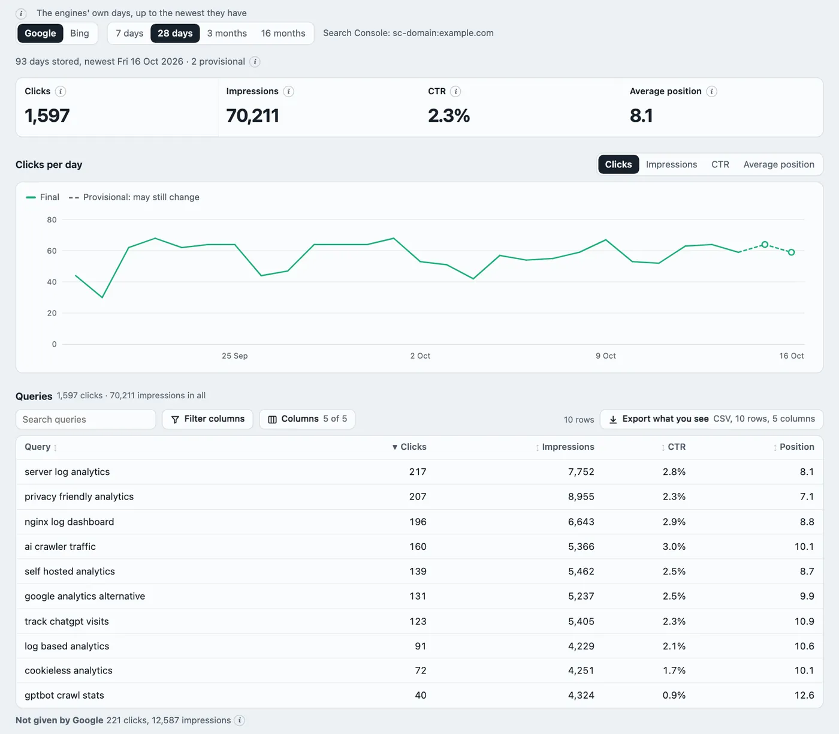This screenshot has width=839, height=734.
Task: Click the funnel icon in Filter columns
Action: click(x=175, y=419)
